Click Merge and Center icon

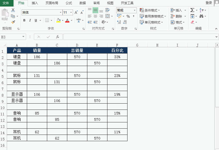tap(107, 16)
